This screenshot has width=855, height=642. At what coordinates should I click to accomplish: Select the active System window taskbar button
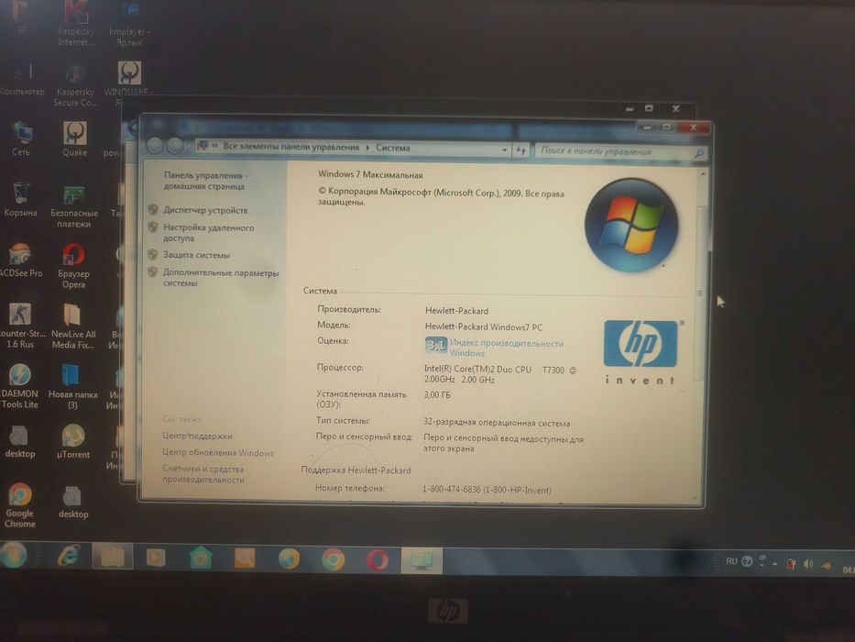(422, 560)
